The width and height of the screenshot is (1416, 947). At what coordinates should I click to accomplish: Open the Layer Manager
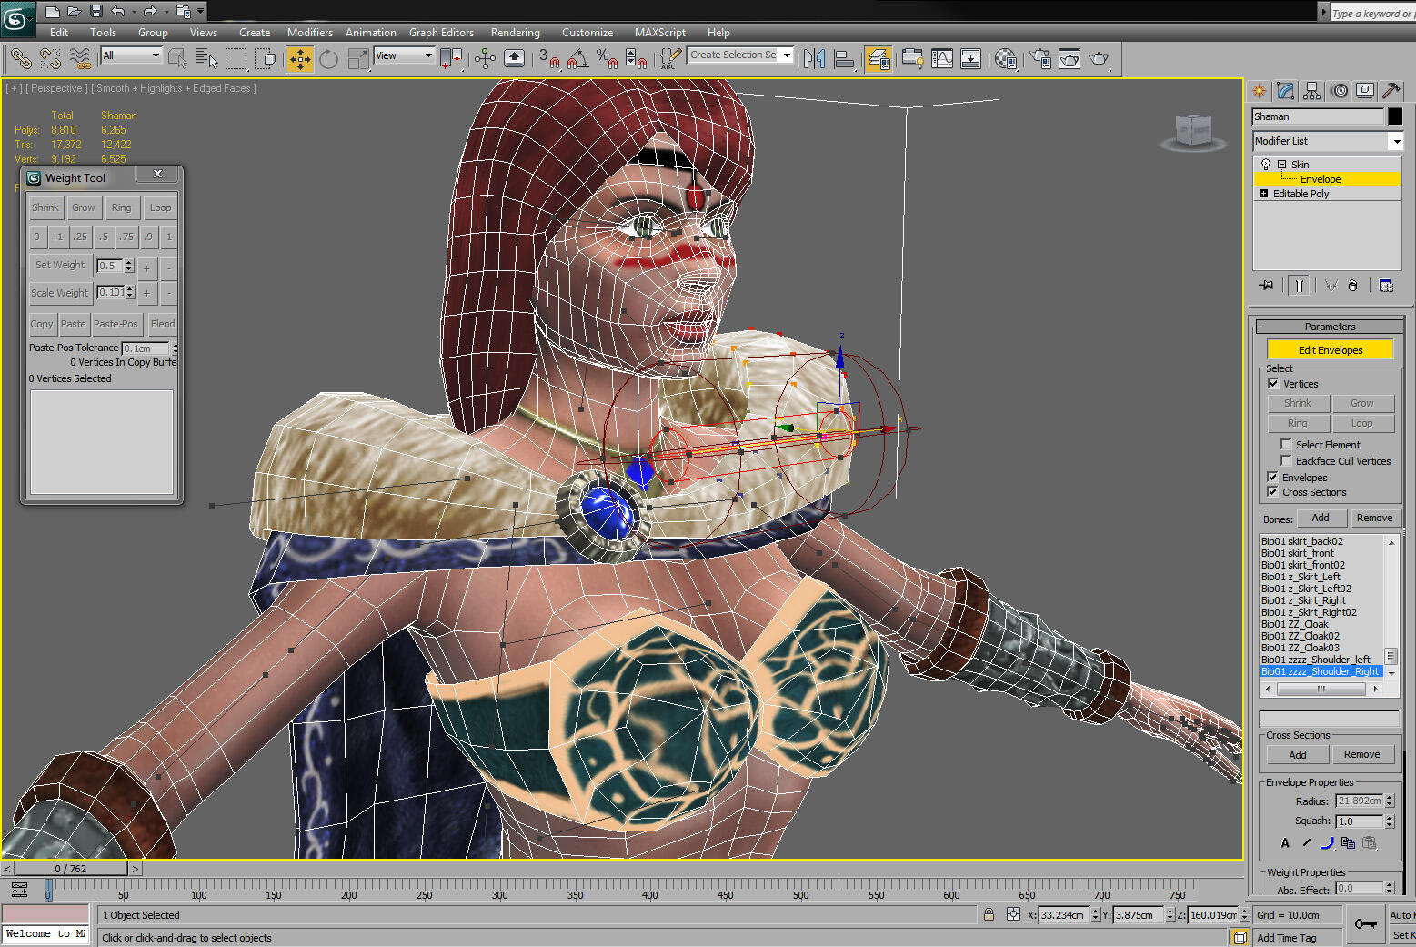879,58
